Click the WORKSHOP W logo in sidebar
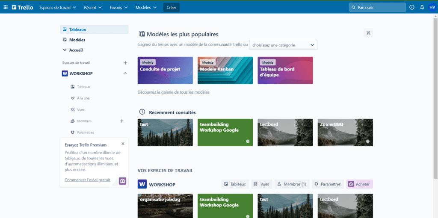Image resolution: width=438 pixels, height=218 pixels. pos(65,74)
